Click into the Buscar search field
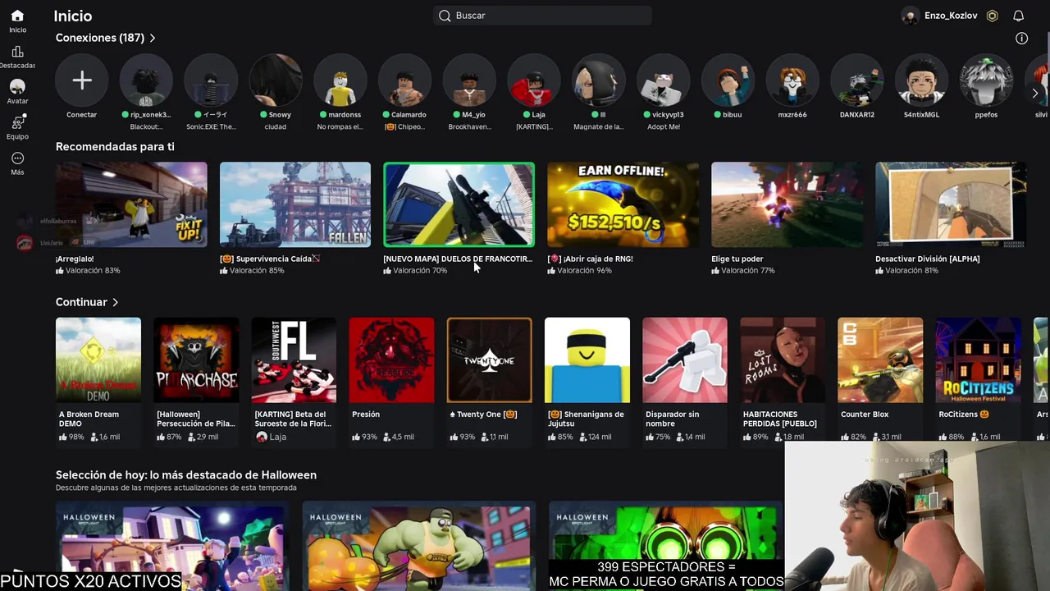 pos(542,16)
